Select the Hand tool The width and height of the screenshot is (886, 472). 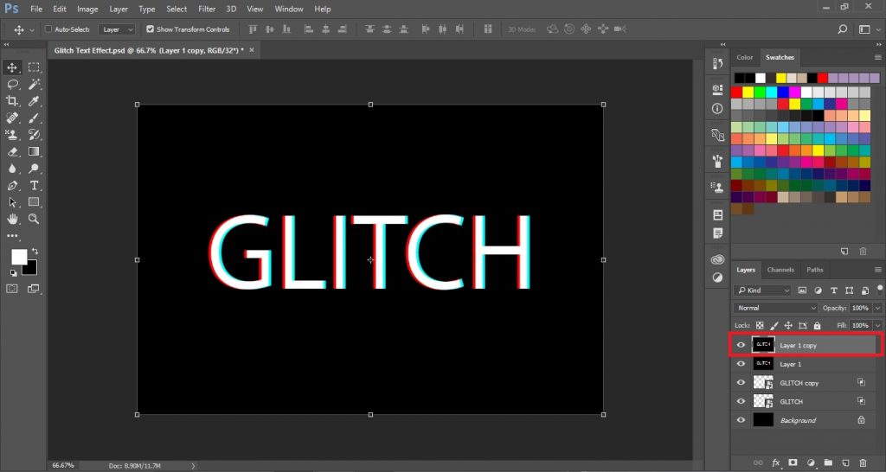tap(12, 219)
